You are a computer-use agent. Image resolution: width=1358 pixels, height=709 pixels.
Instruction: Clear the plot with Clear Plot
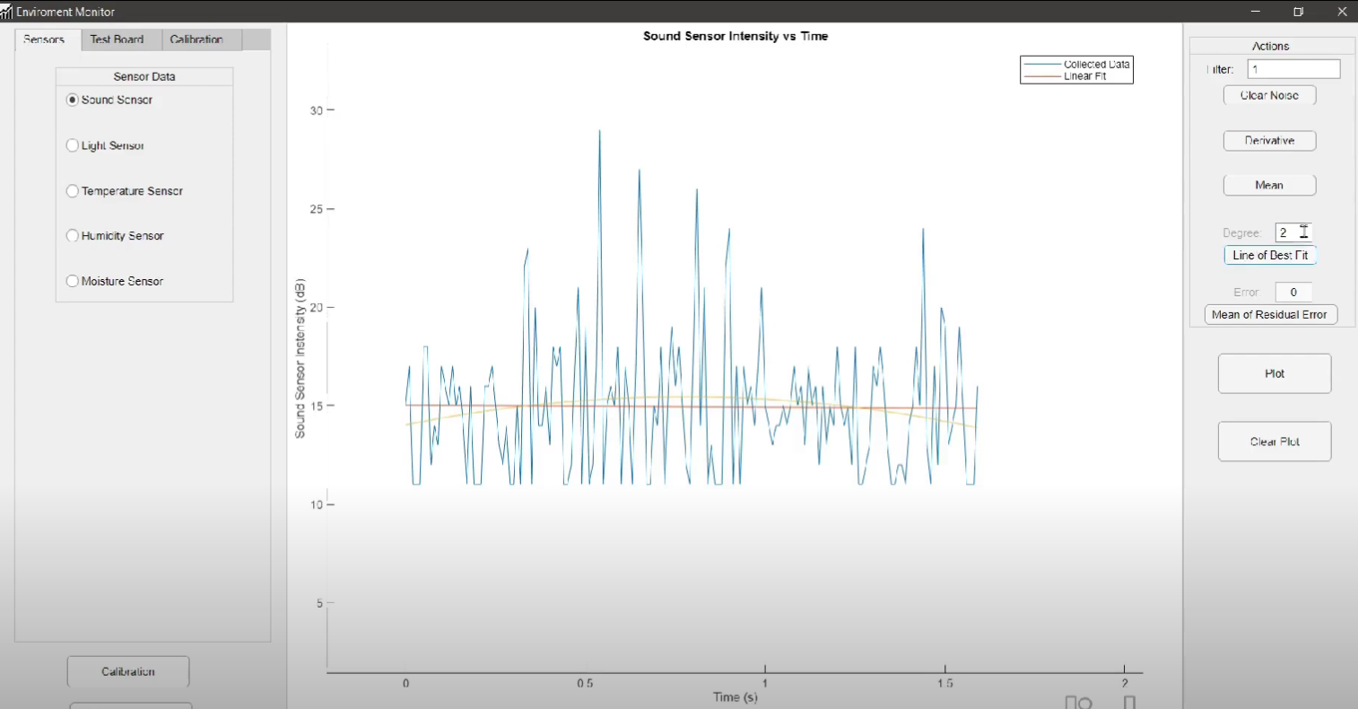click(x=1275, y=442)
